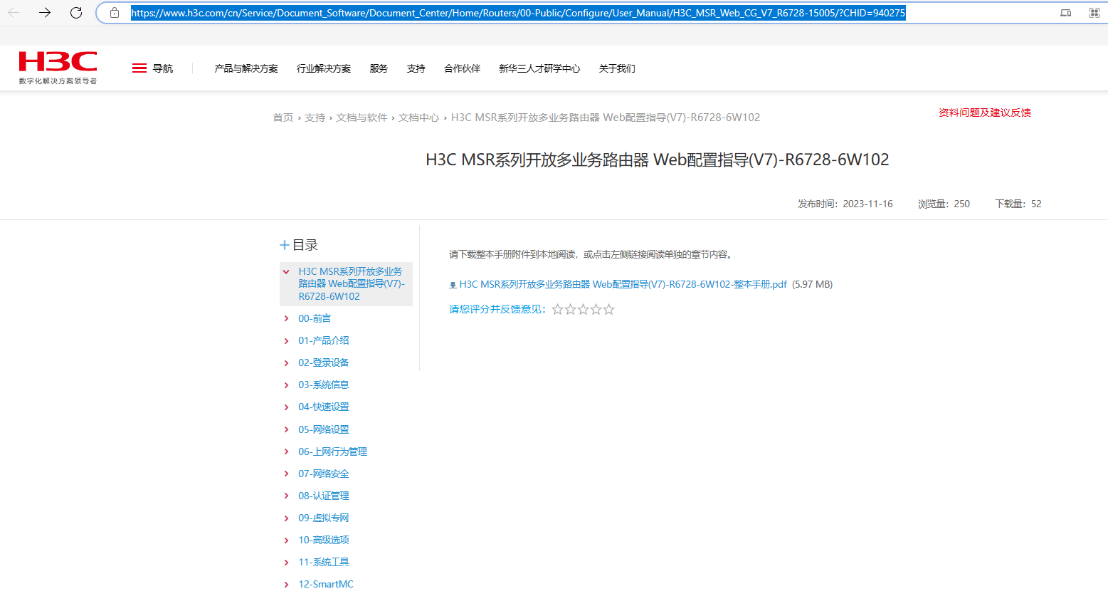Open the 服务 menu
The width and height of the screenshot is (1108, 616).
[x=379, y=68]
